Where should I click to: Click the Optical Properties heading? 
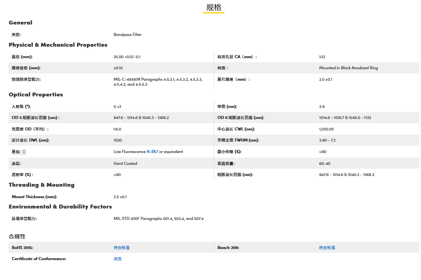tap(36, 94)
